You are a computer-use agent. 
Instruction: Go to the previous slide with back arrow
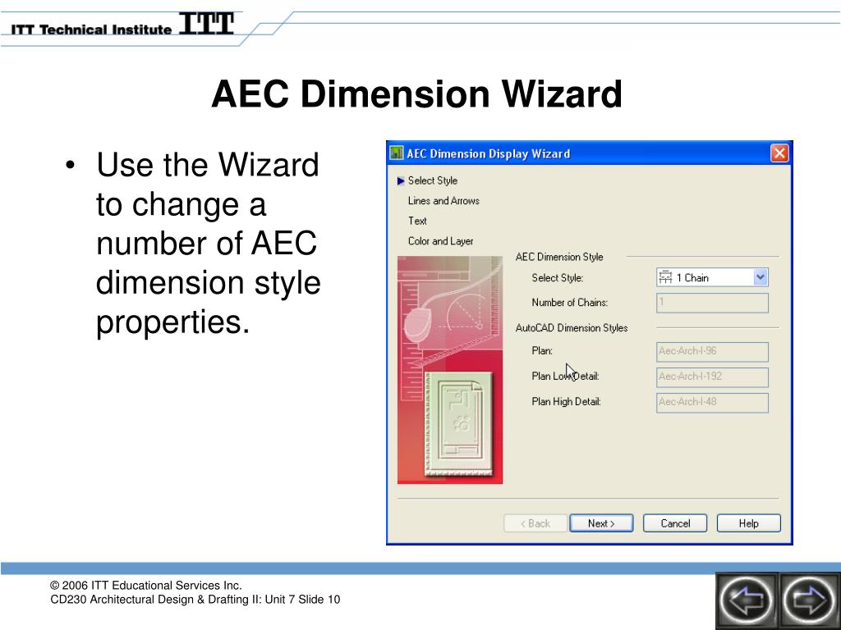746,600
